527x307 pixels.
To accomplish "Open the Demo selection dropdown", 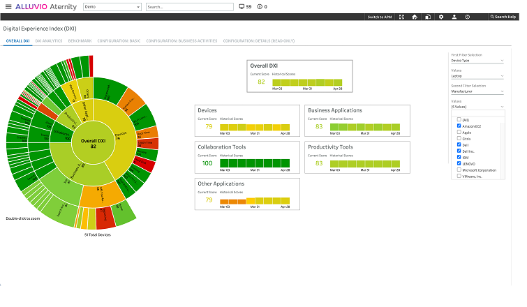I will [x=112, y=7].
